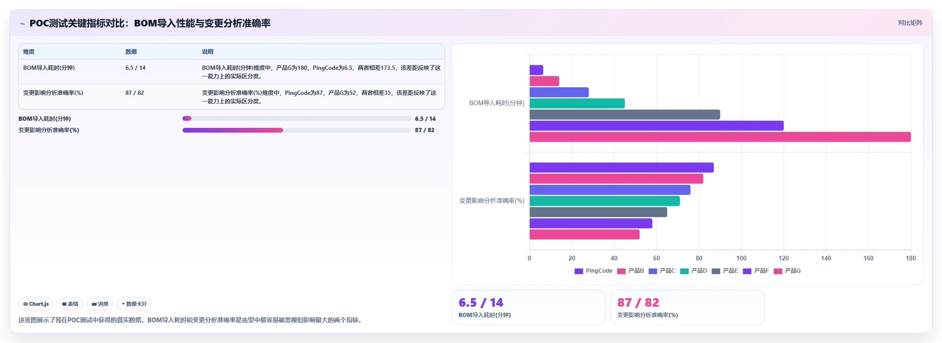This screenshot has width=942, height=343.
Task: Click the 对比矩阵 label in the header
Action: (x=910, y=23)
